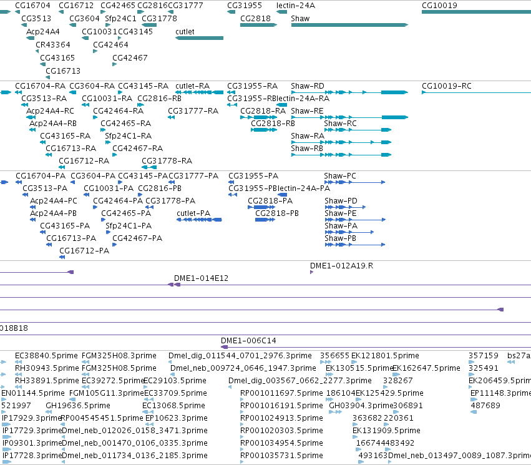The width and height of the screenshot is (531, 465).
Task: Click the 357159 feature label
Action: [x=483, y=356]
